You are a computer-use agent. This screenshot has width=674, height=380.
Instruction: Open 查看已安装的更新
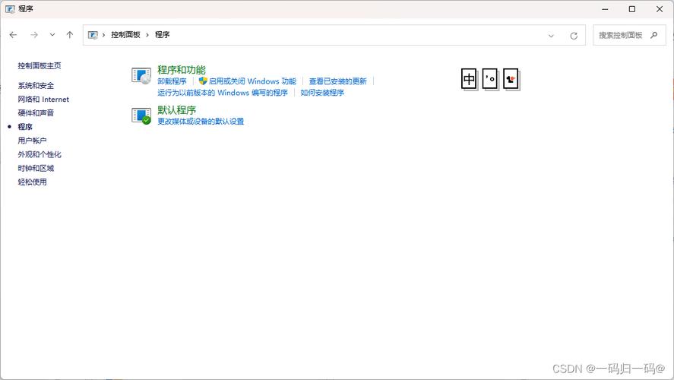pyautogui.click(x=338, y=81)
